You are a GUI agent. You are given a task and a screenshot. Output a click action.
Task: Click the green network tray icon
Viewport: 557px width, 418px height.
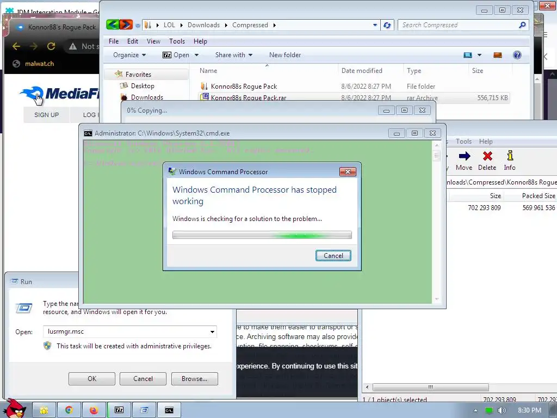tap(489, 410)
